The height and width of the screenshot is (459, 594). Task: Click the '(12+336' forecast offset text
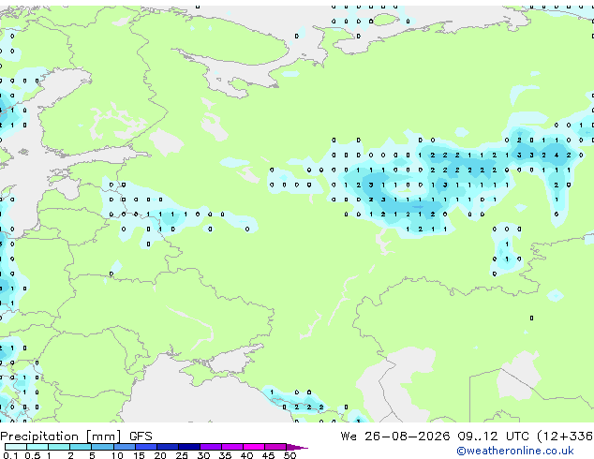click(565, 437)
